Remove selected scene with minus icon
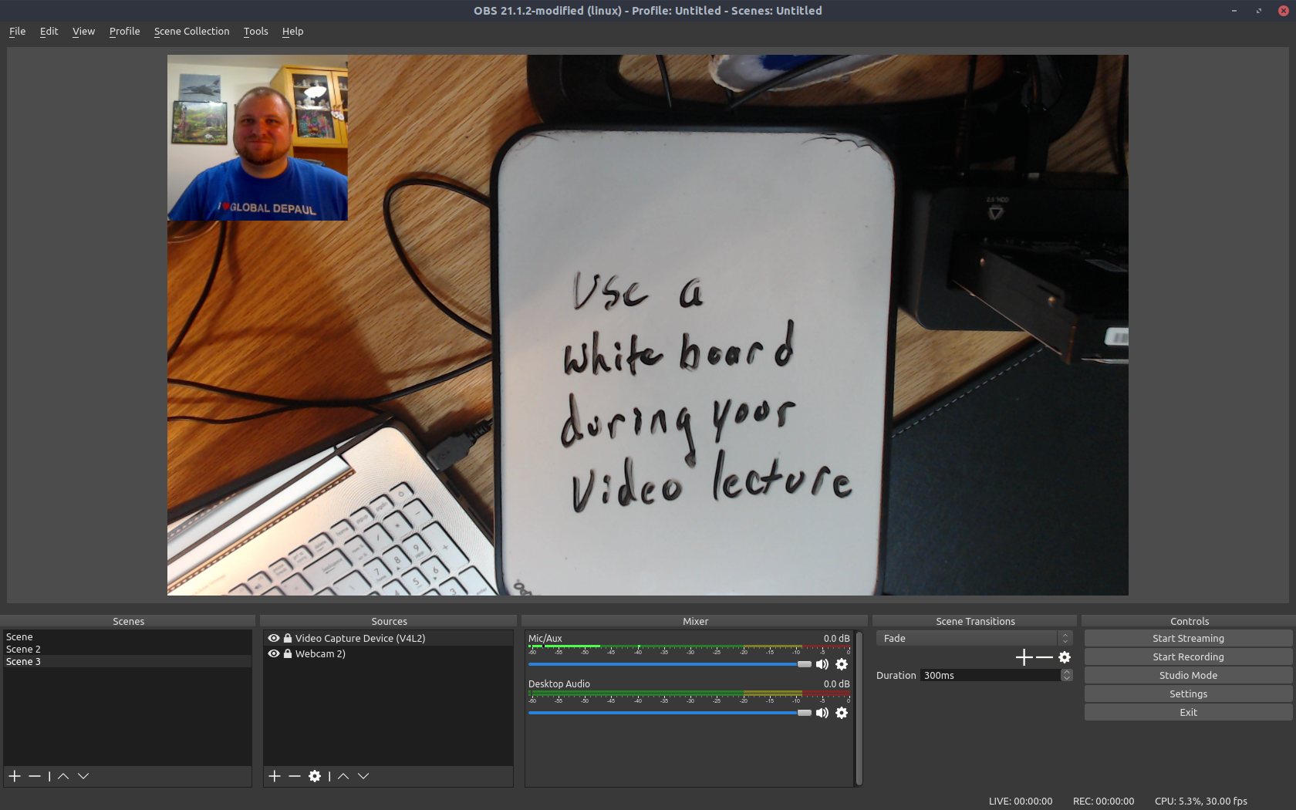The height and width of the screenshot is (810, 1296). (35, 776)
